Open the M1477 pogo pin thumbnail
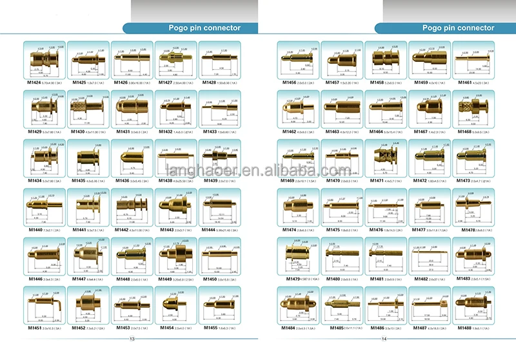The image size is (516, 342). [430, 207]
